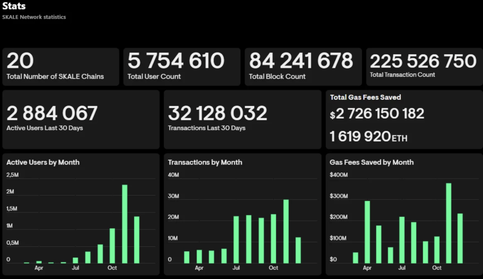Click the October bar in Transactions chart

274,239
